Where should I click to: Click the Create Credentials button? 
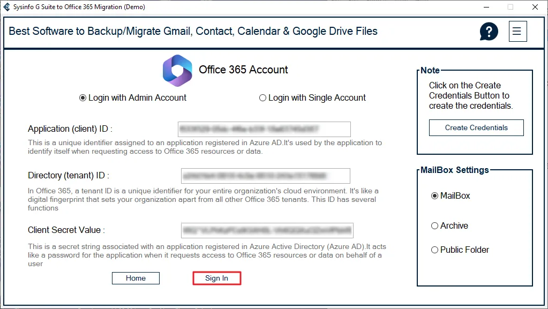476,127
